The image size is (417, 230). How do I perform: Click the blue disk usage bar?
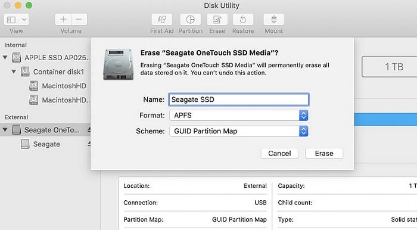point(385,119)
